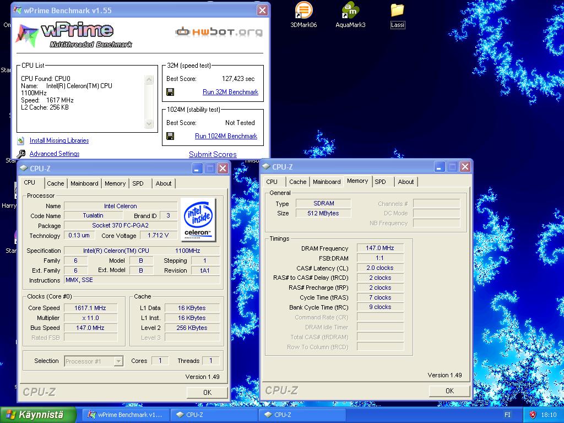The height and width of the screenshot is (423, 564).
Task: Click Submit Scores link
Action: [x=213, y=154]
